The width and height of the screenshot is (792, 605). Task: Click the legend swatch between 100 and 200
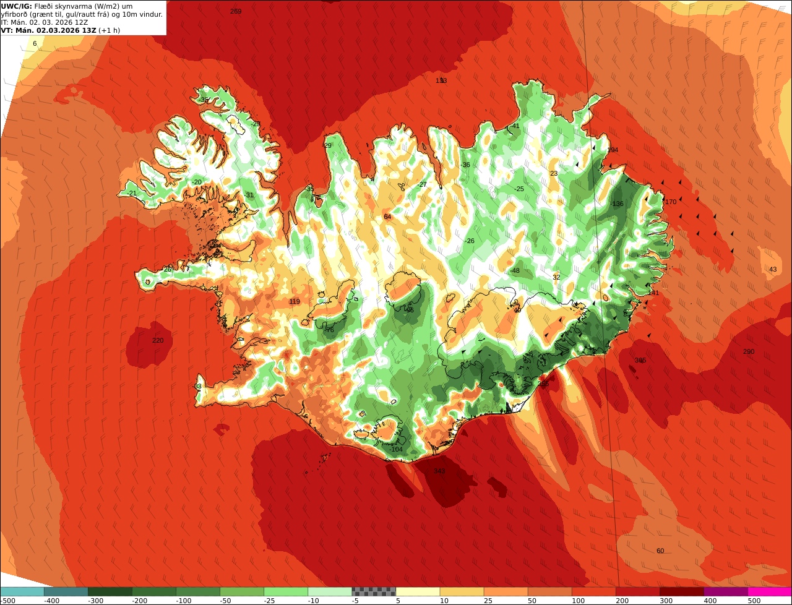(593, 591)
